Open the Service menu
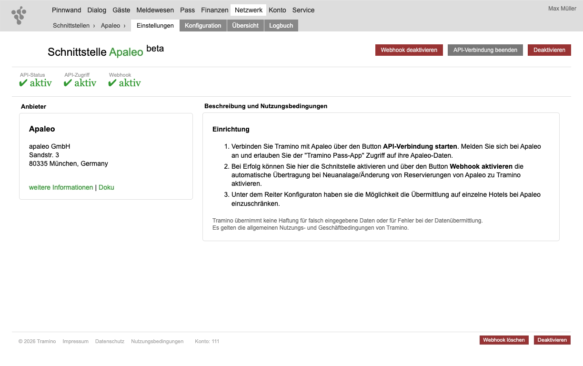The height and width of the screenshot is (366, 583). (303, 10)
